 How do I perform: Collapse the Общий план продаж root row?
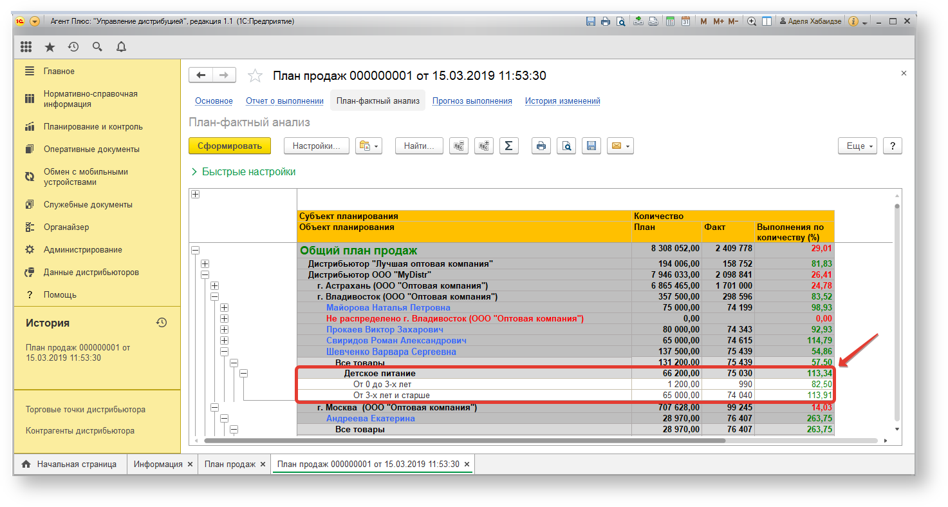tap(196, 251)
